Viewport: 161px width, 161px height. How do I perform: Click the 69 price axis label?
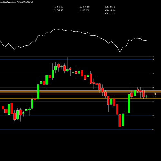(153, 73)
